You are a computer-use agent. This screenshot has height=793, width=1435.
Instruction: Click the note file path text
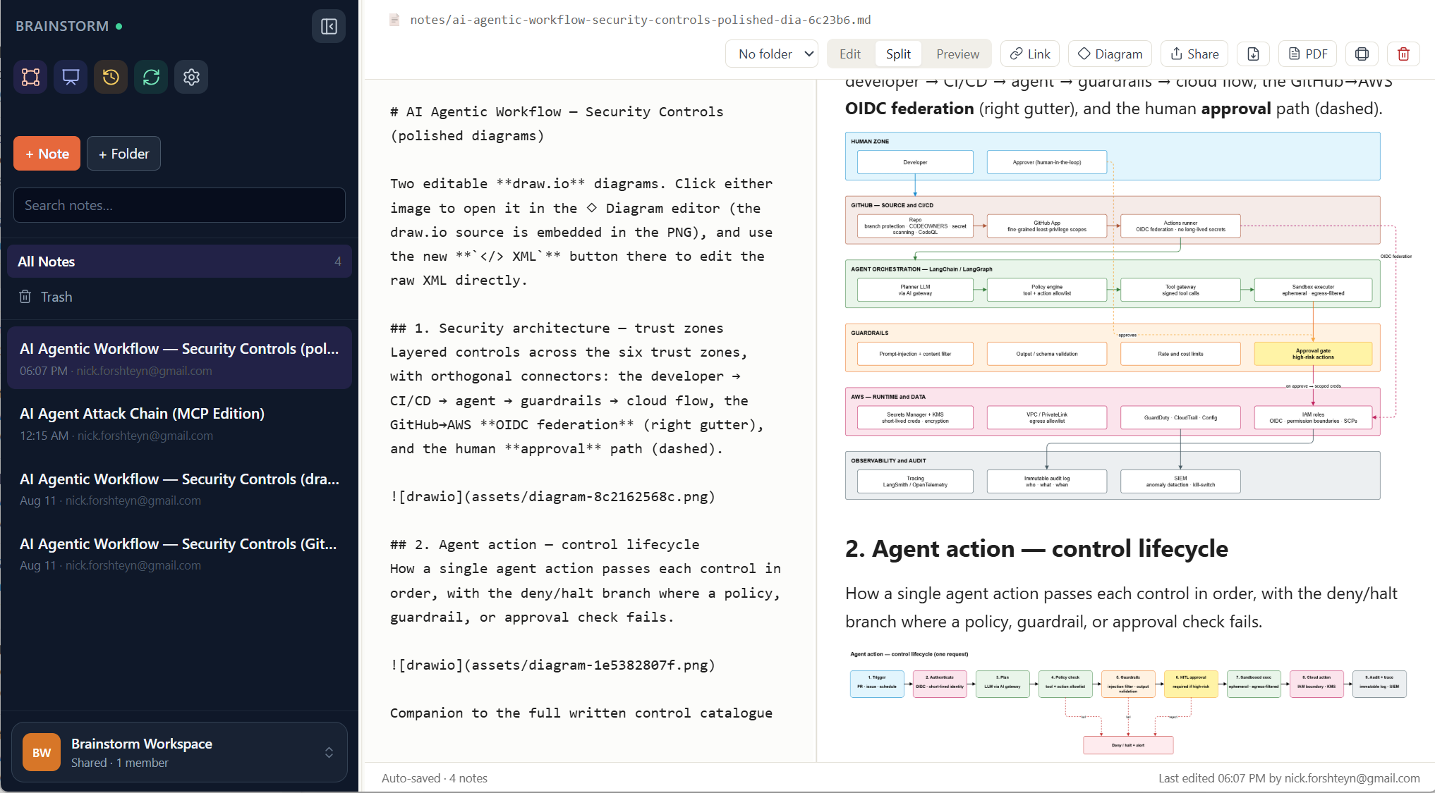640,20
